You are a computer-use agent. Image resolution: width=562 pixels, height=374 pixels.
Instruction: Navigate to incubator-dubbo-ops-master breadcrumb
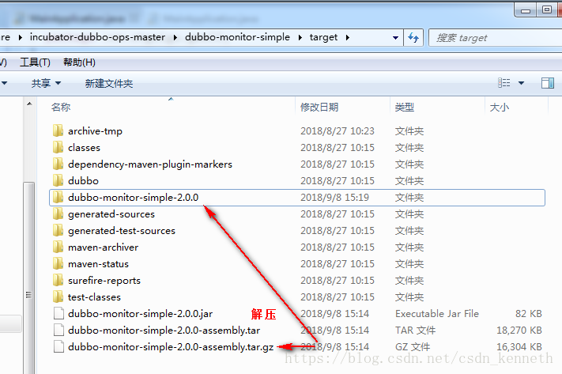(x=97, y=37)
